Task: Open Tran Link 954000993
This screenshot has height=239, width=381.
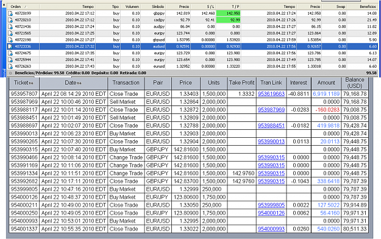Action: tap(271, 229)
